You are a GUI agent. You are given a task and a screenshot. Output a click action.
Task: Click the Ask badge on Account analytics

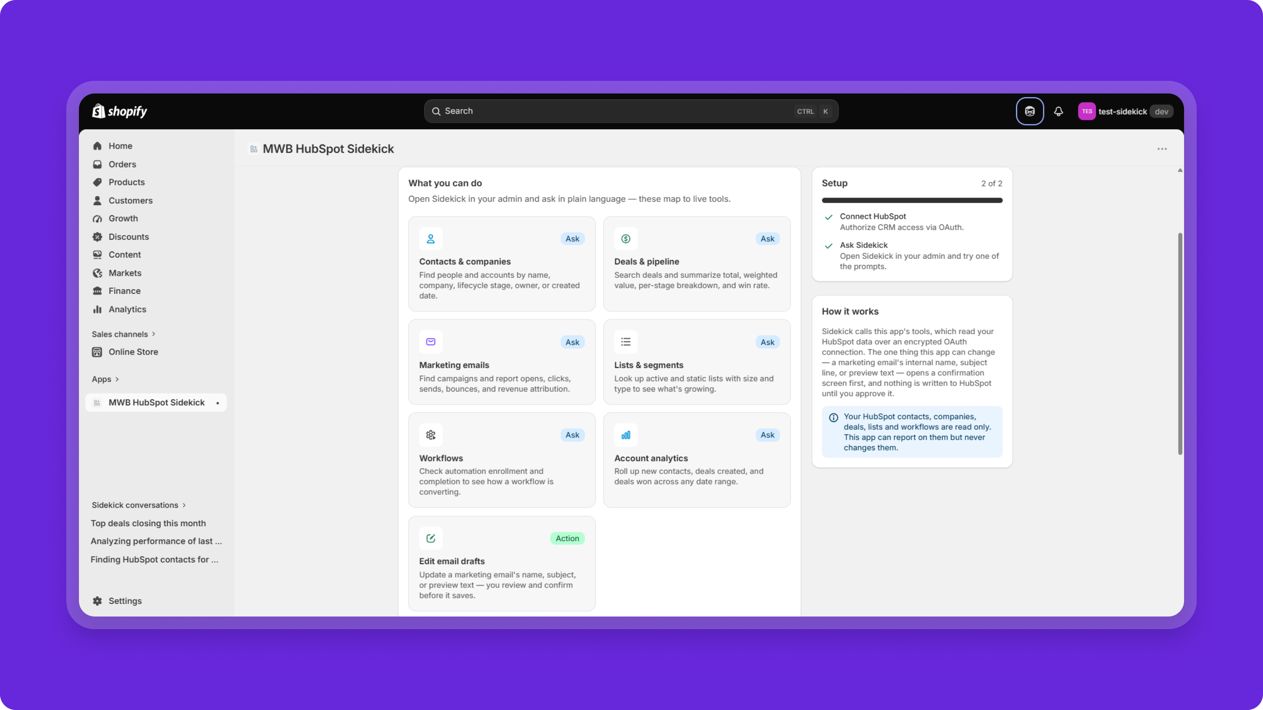click(x=767, y=435)
